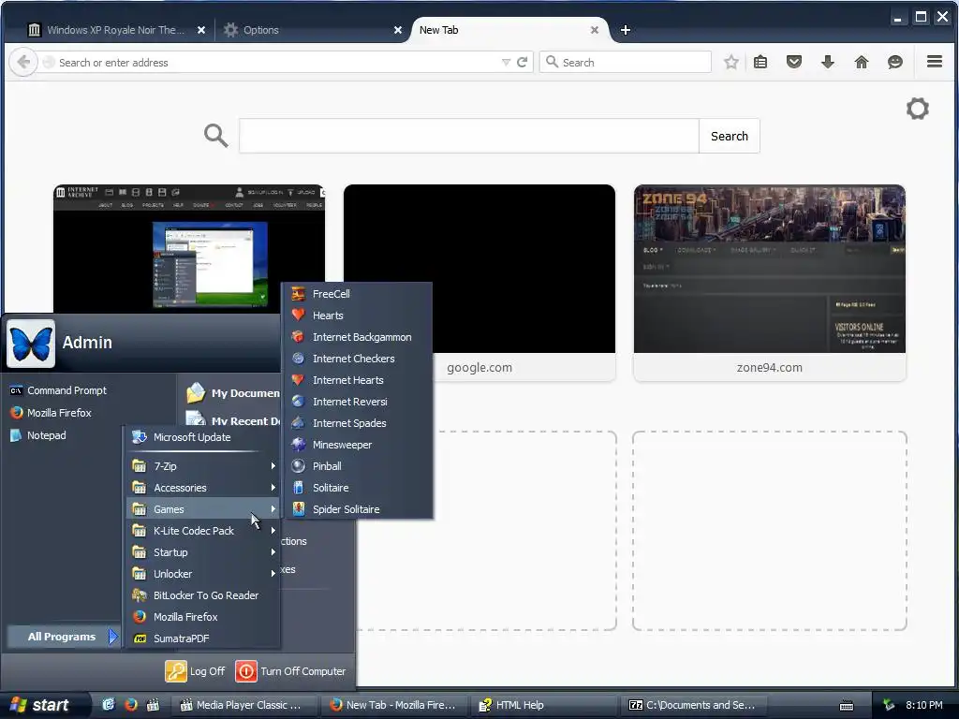Open Media Player Classic taskbar button
The width and height of the screenshot is (959, 719).
tap(244, 705)
